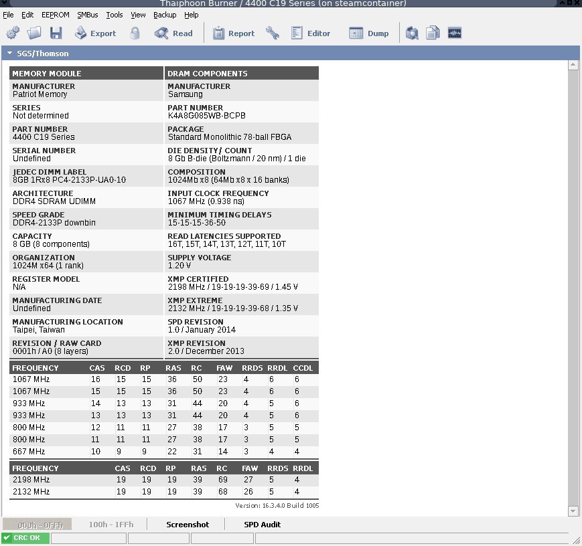This screenshot has width=582, height=546.
Task: Open the settings gears icon in toolbar
Action: (13, 33)
